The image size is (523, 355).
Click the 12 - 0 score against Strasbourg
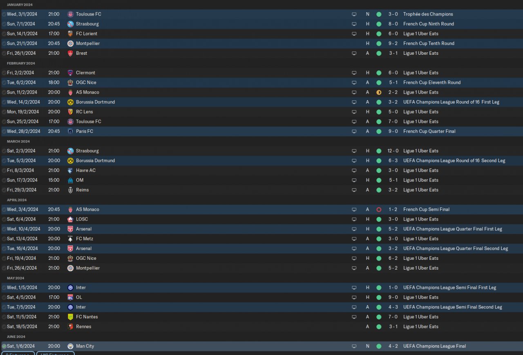[393, 151]
